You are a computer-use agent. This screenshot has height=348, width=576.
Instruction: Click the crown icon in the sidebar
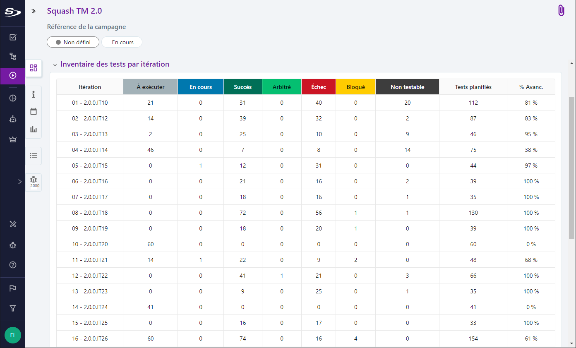13,140
